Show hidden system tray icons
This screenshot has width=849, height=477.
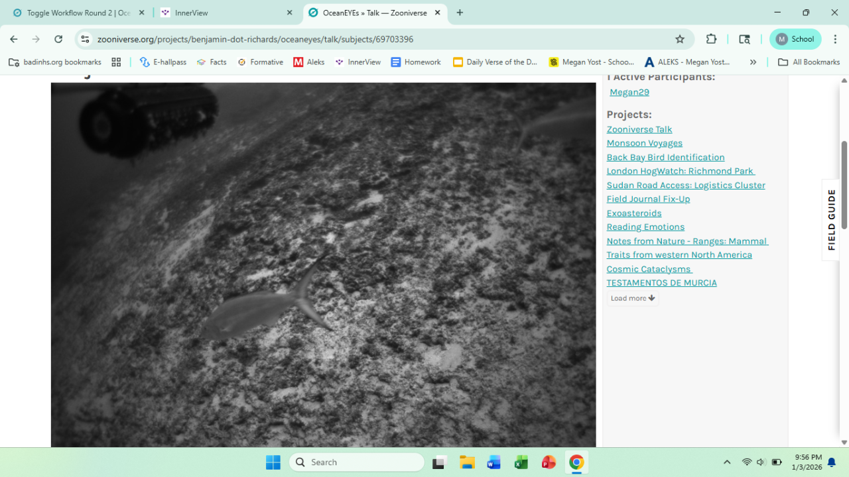click(727, 462)
